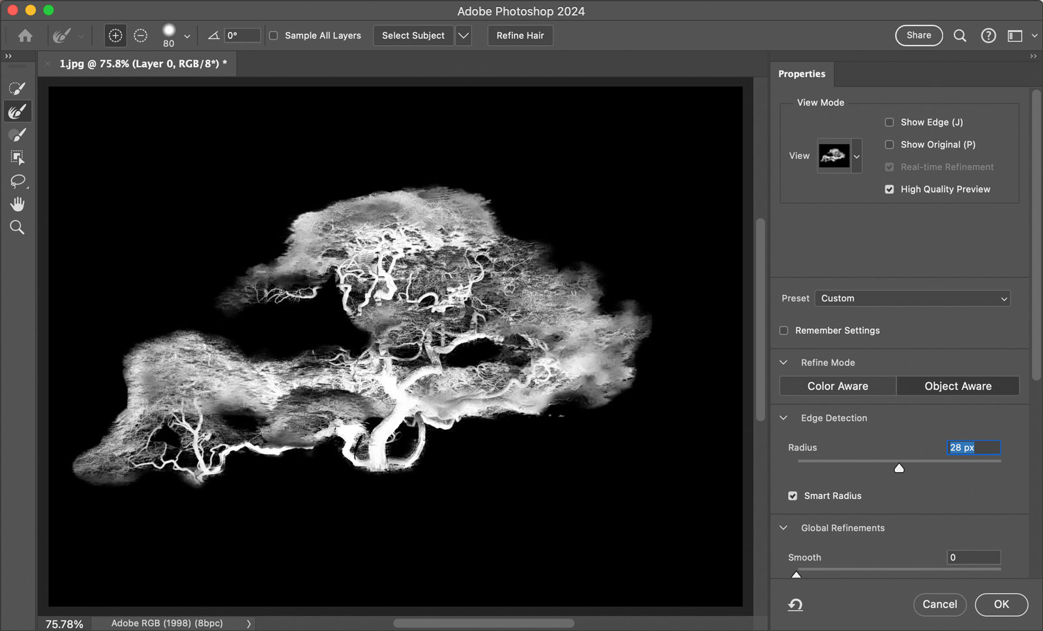Open the View mode thumbnail dropdown
Screen dimensions: 1043x631
click(857, 156)
